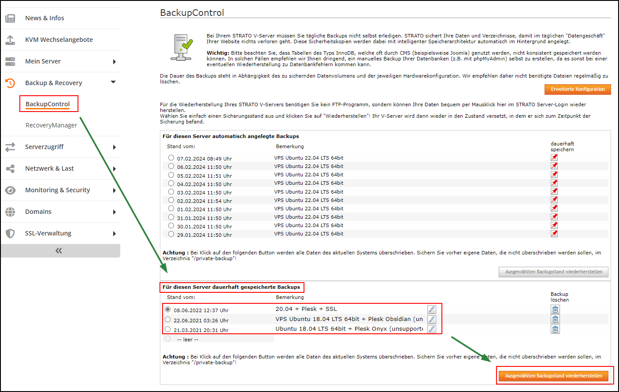
Task: Pin the 07.02.2024 backup permanently
Action: point(554,157)
